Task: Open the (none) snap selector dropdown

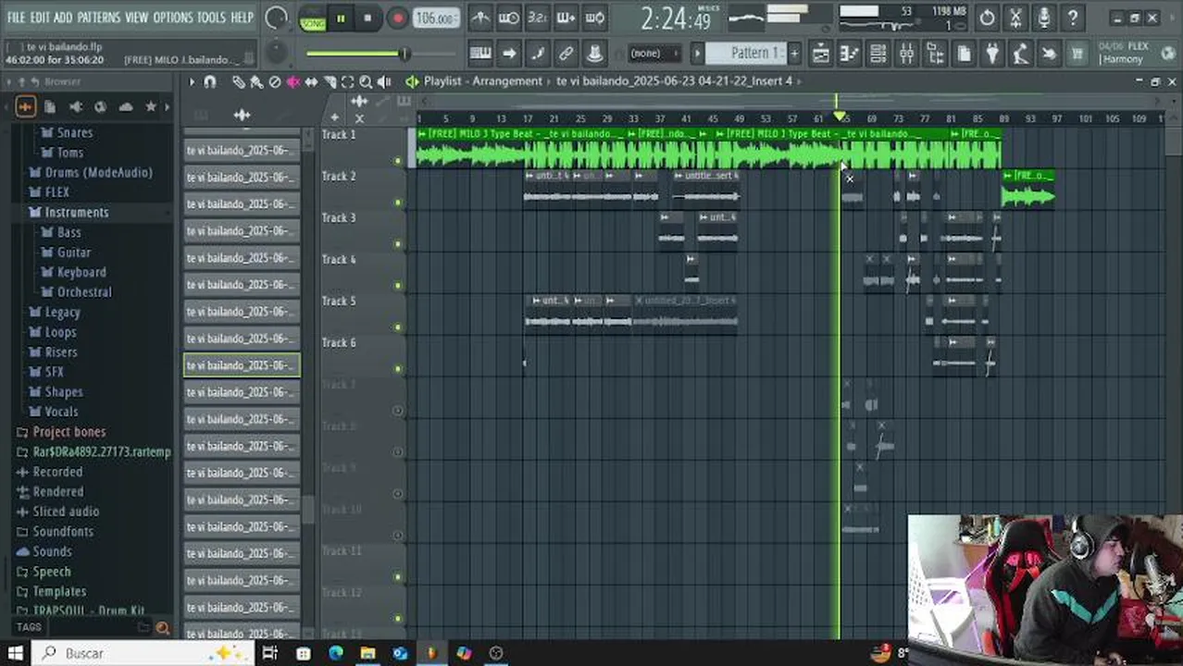Action: [x=654, y=54]
